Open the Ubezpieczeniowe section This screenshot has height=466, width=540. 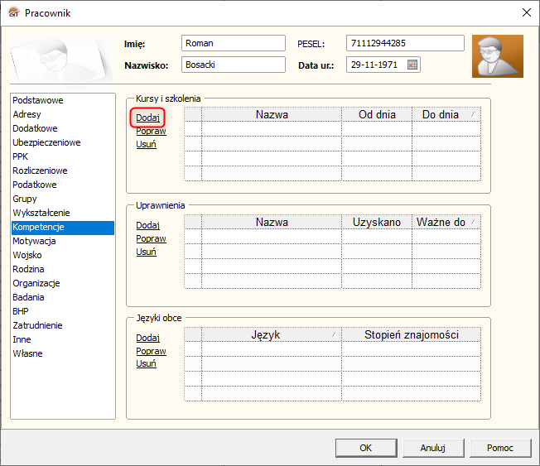(x=63, y=142)
